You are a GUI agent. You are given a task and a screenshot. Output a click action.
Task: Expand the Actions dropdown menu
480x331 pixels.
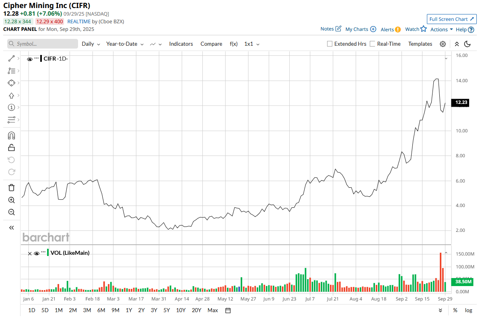pos(441,29)
